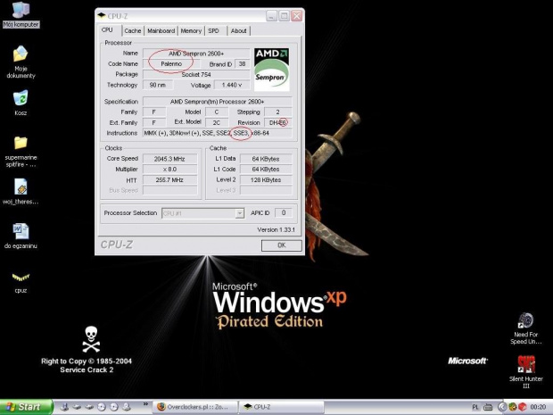The height and width of the screenshot is (415, 553).
Task: Click the Version 1.33.1 label
Action: click(276, 229)
